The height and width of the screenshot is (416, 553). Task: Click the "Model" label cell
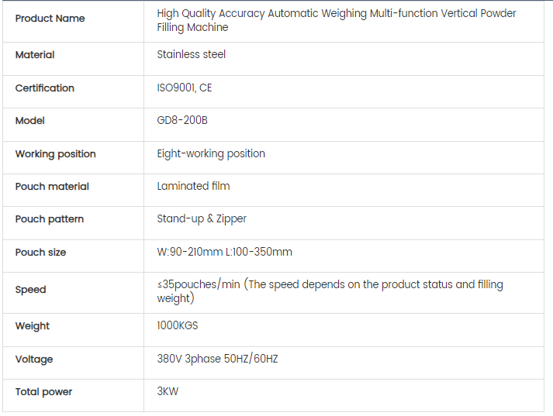click(30, 121)
